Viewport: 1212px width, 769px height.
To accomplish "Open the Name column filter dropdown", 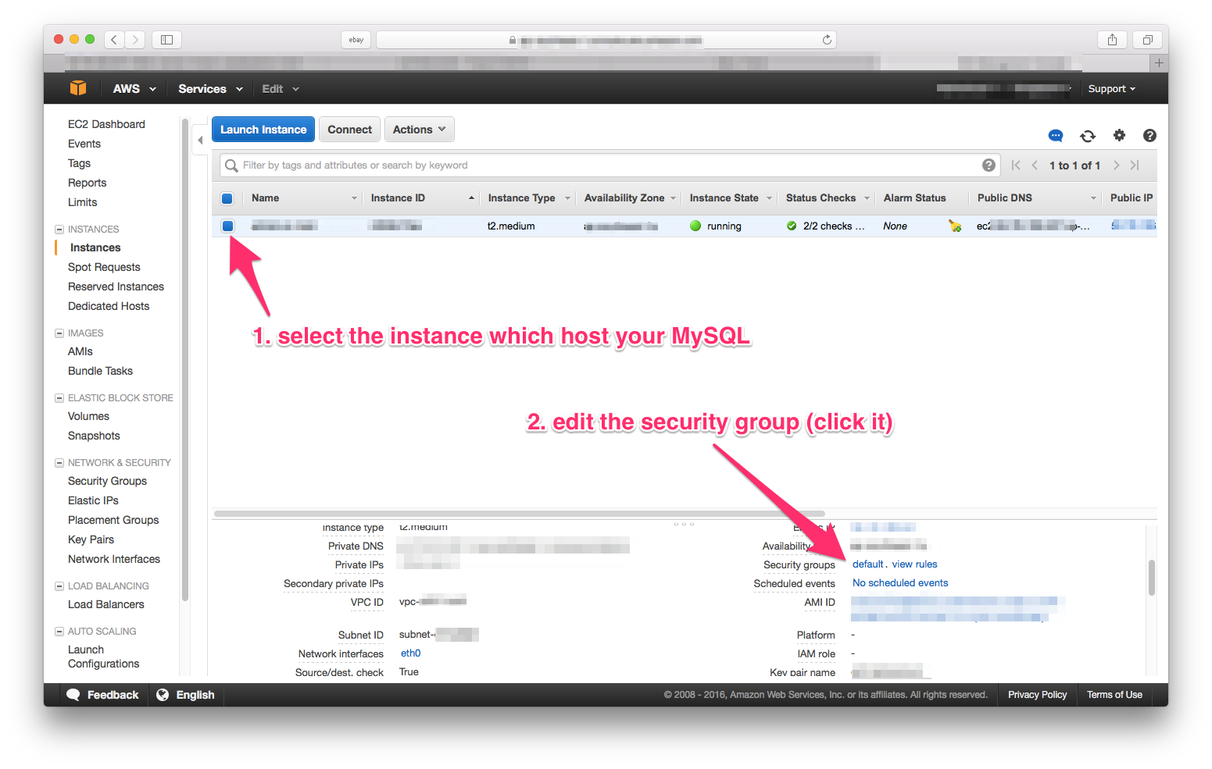I will pos(354,198).
